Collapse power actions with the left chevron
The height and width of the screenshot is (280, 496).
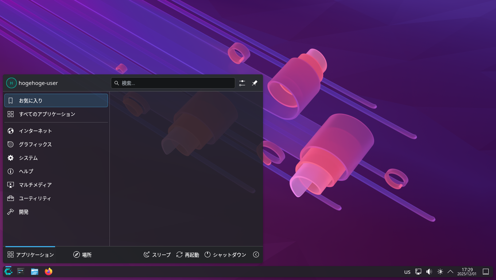point(256,254)
